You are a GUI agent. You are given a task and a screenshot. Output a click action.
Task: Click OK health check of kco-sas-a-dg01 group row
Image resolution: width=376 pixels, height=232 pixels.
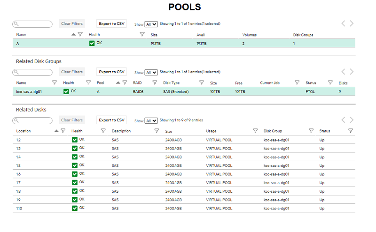point(66,91)
